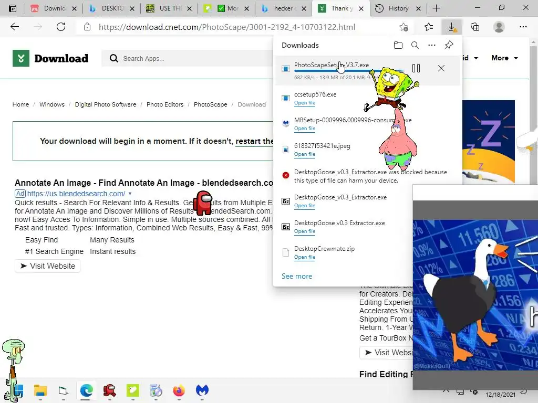Screen dimensions: 538x403
Task: Pause the PhotoScapeSetup download
Action: coord(416,68)
